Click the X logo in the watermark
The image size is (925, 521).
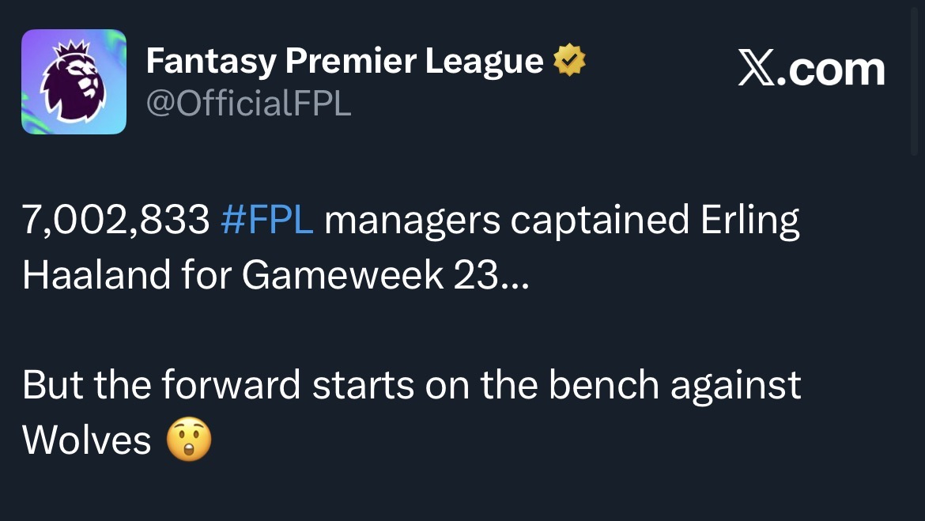click(x=758, y=70)
